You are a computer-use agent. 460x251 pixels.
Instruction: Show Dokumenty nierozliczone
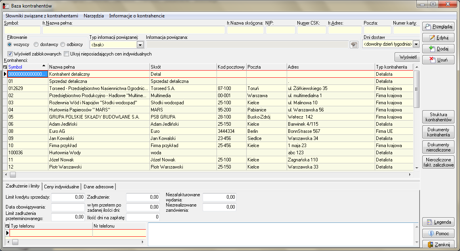[438, 147]
